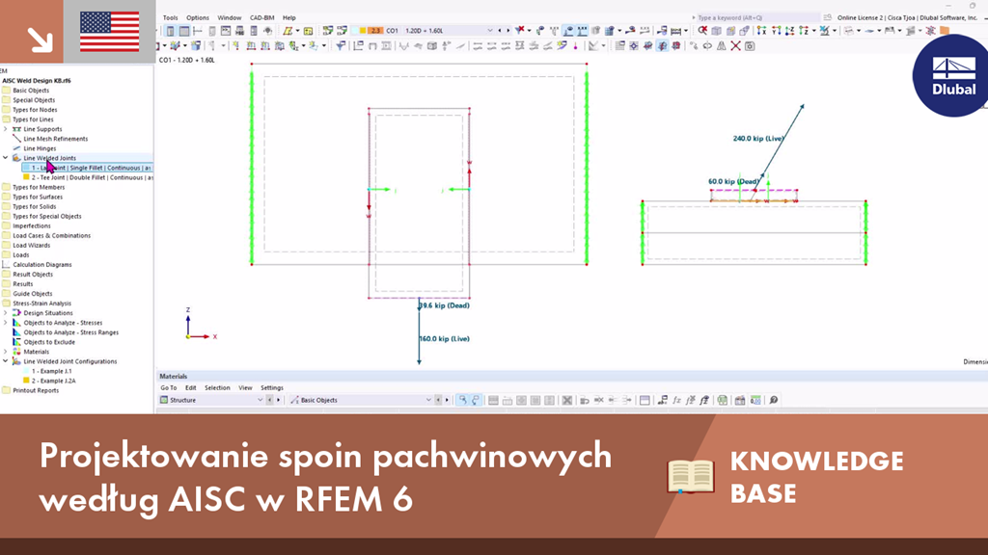The height and width of the screenshot is (555, 988).
Task: Click the screenshot camera toolbar icon
Action: tap(749, 46)
